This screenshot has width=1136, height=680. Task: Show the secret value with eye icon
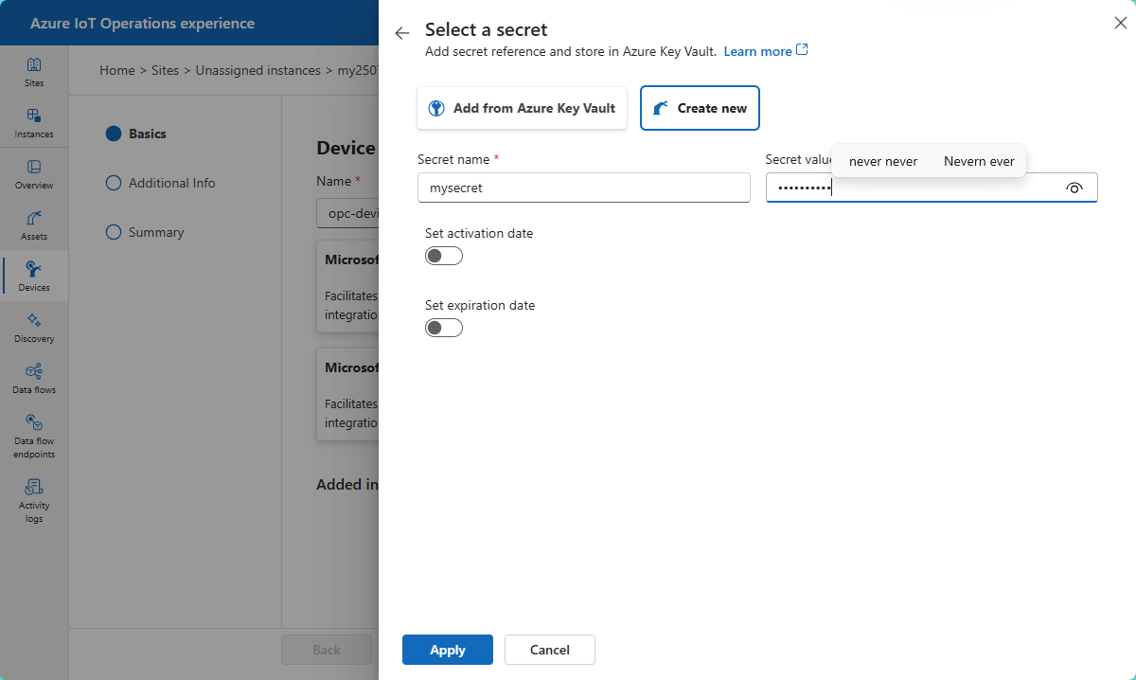(1074, 188)
